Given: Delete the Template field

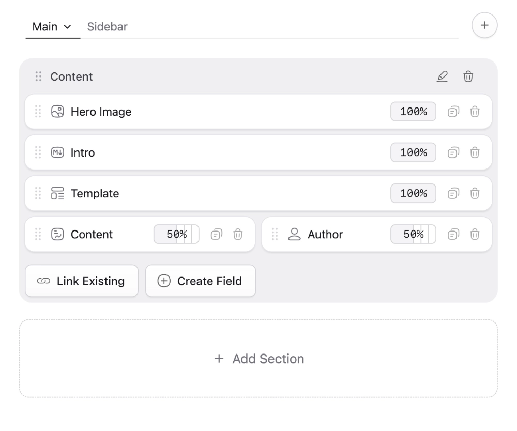Looking at the screenshot, I should point(475,193).
